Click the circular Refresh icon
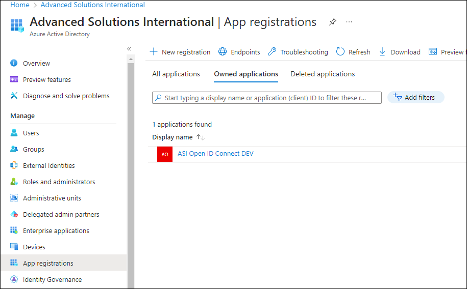This screenshot has height=289, width=467. [340, 52]
